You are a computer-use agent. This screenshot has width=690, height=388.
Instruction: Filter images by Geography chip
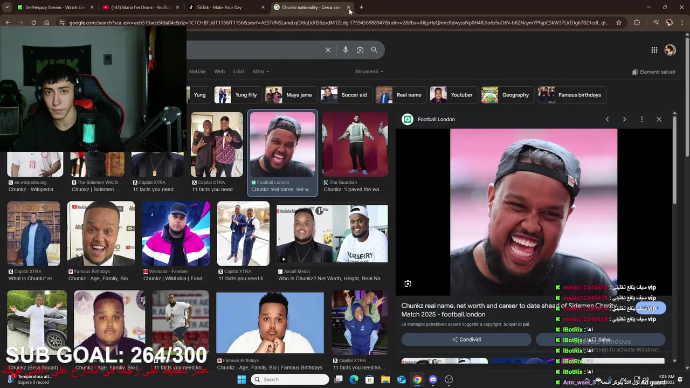coord(507,95)
